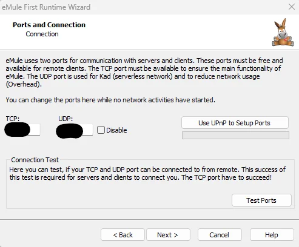Proceed with the Next button
Image resolution: width=299 pixels, height=247 pixels.
point(168,235)
